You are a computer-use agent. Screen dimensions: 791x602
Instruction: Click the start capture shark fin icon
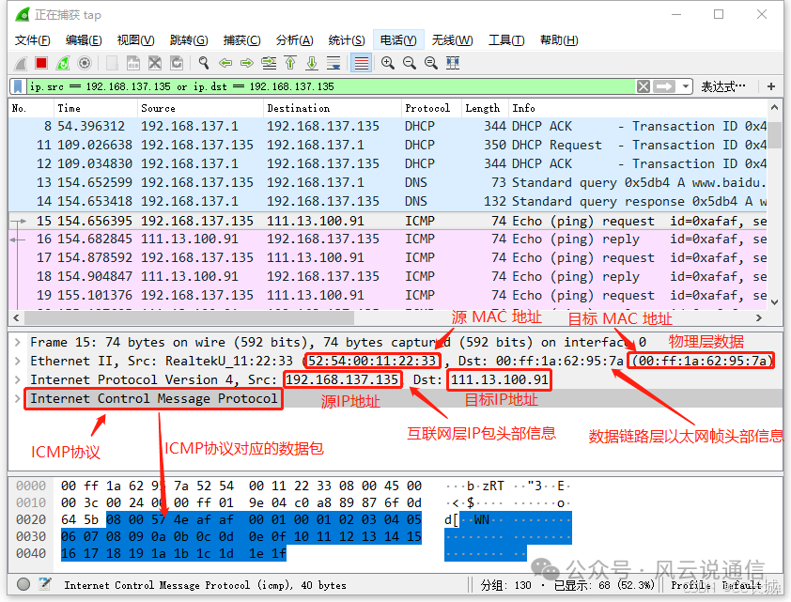[21, 63]
